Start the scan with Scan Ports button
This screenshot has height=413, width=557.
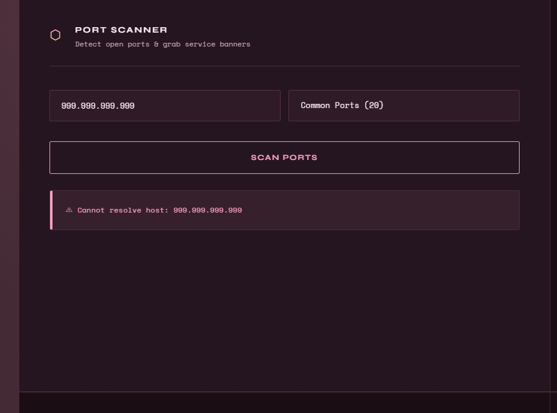(285, 158)
